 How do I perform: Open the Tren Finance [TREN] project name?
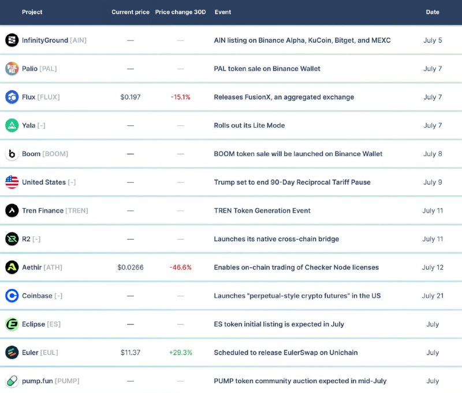[x=55, y=210]
